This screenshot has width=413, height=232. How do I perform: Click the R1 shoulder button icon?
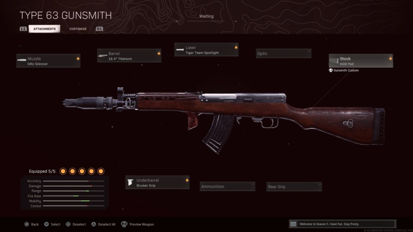[x=99, y=29]
